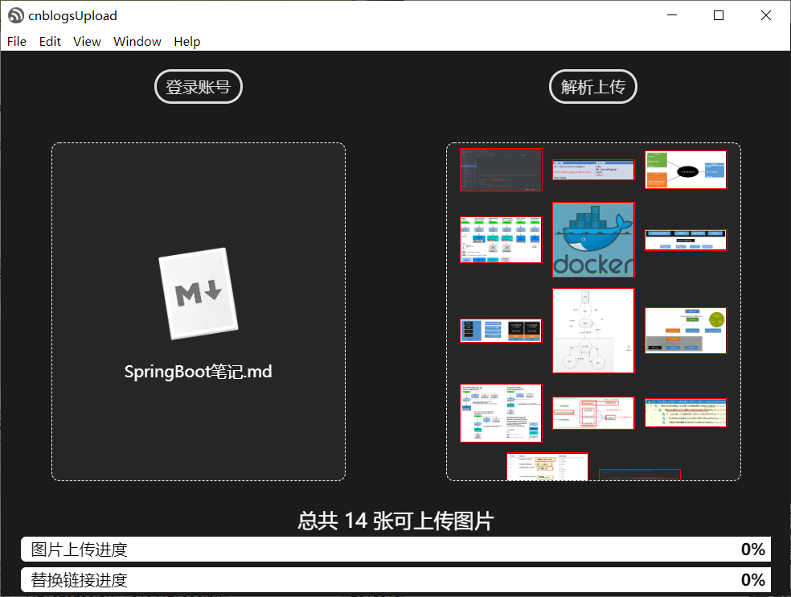Click the Markdown file icon

point(199,294)
